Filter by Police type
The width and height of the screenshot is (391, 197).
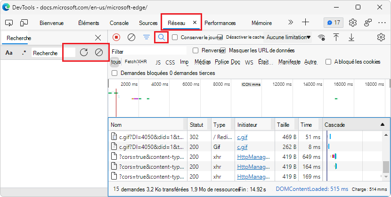point(222,62)
